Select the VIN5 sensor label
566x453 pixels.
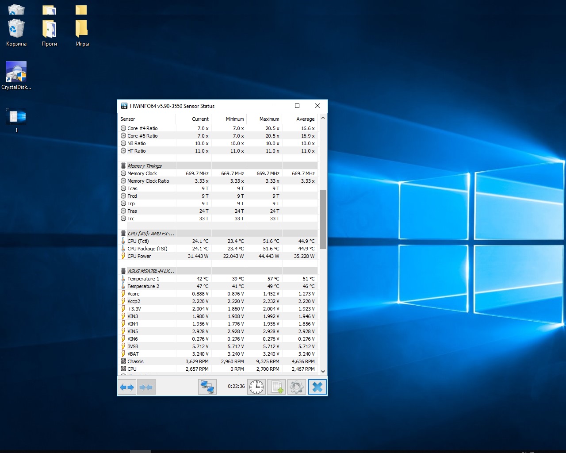[x=133, y=331]
